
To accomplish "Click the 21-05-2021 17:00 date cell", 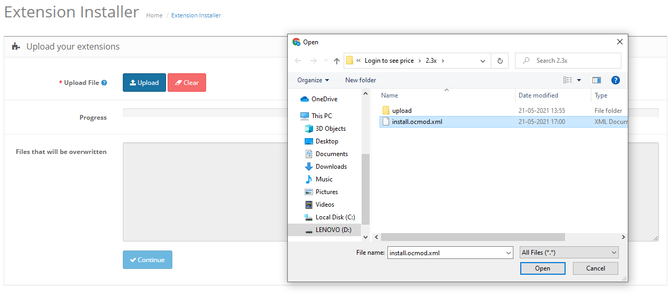I will [x=542, y=122].
